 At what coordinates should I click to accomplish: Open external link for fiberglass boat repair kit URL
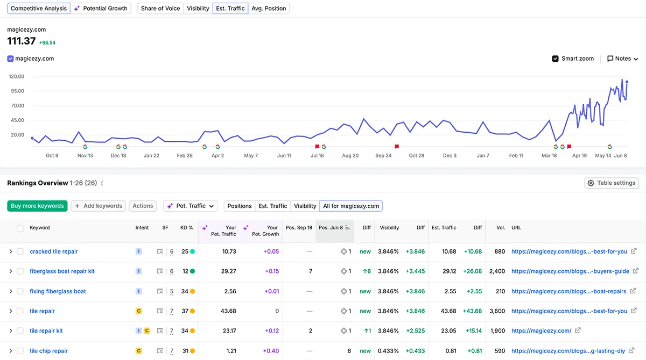pyautogui.click(x=636, y=271)
